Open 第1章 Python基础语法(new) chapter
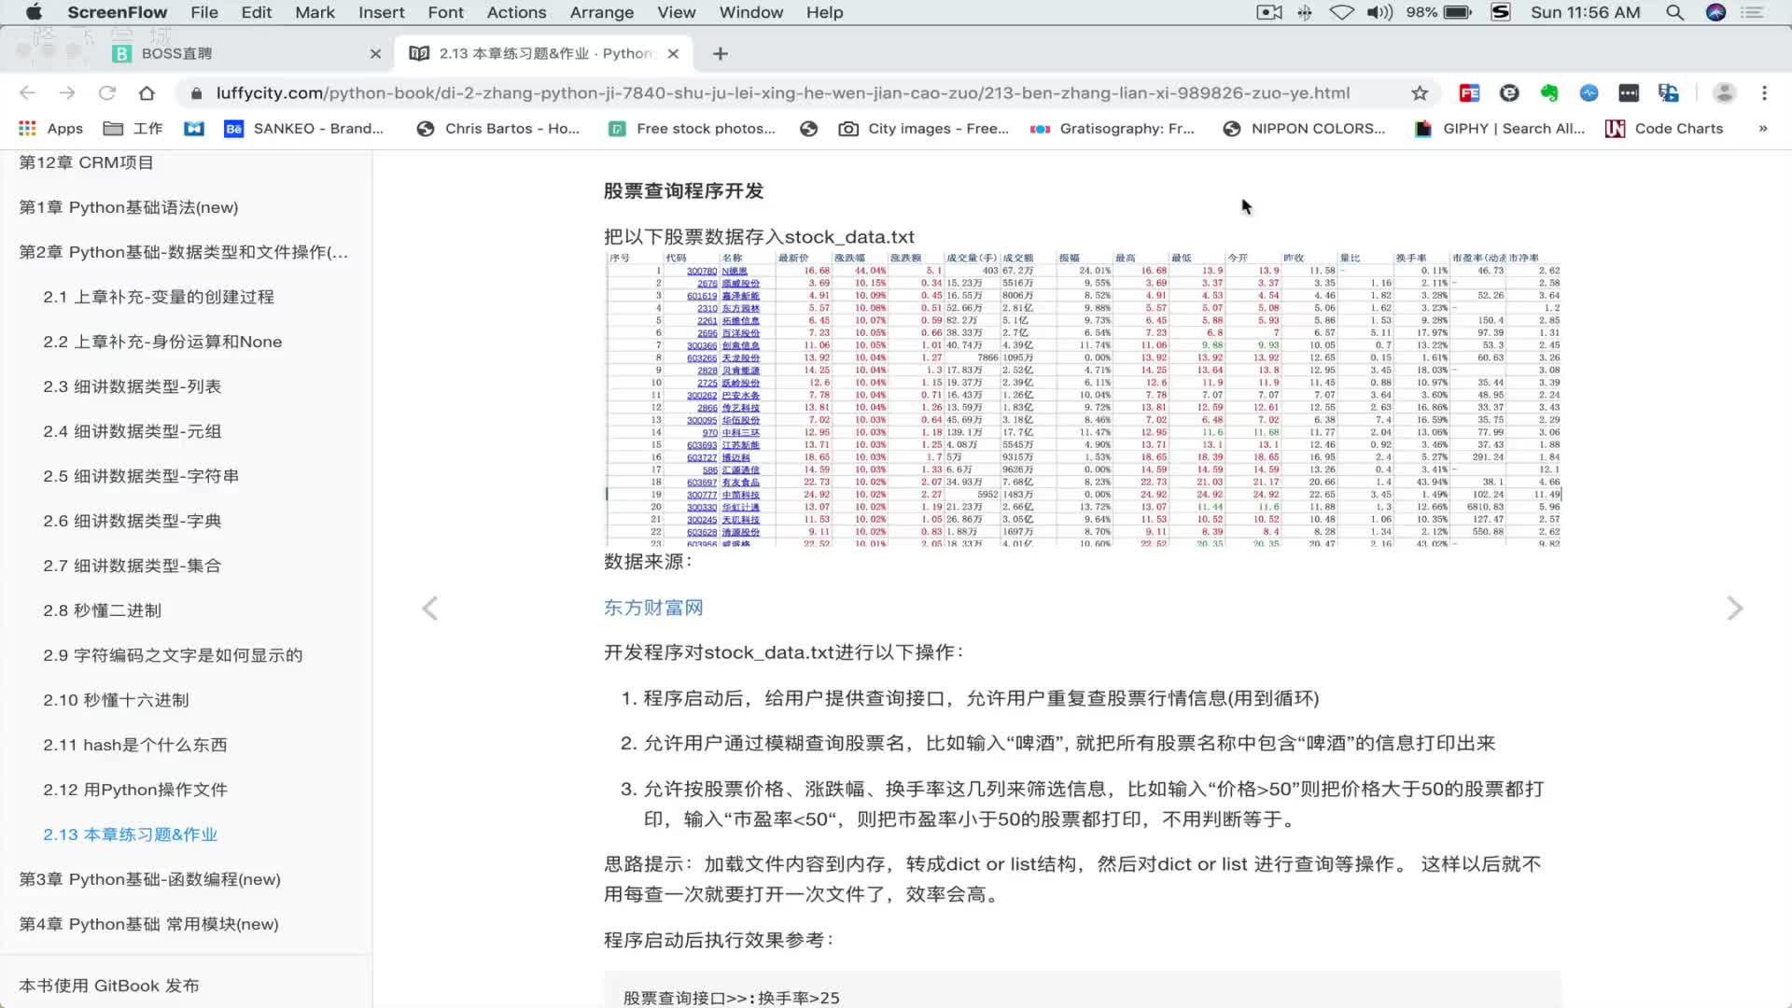The image size is (1792, 1008). point(129,207)
